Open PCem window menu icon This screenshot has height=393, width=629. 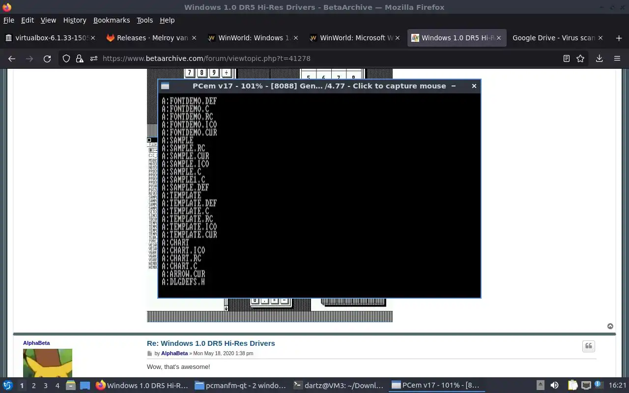tap(165, 86)
